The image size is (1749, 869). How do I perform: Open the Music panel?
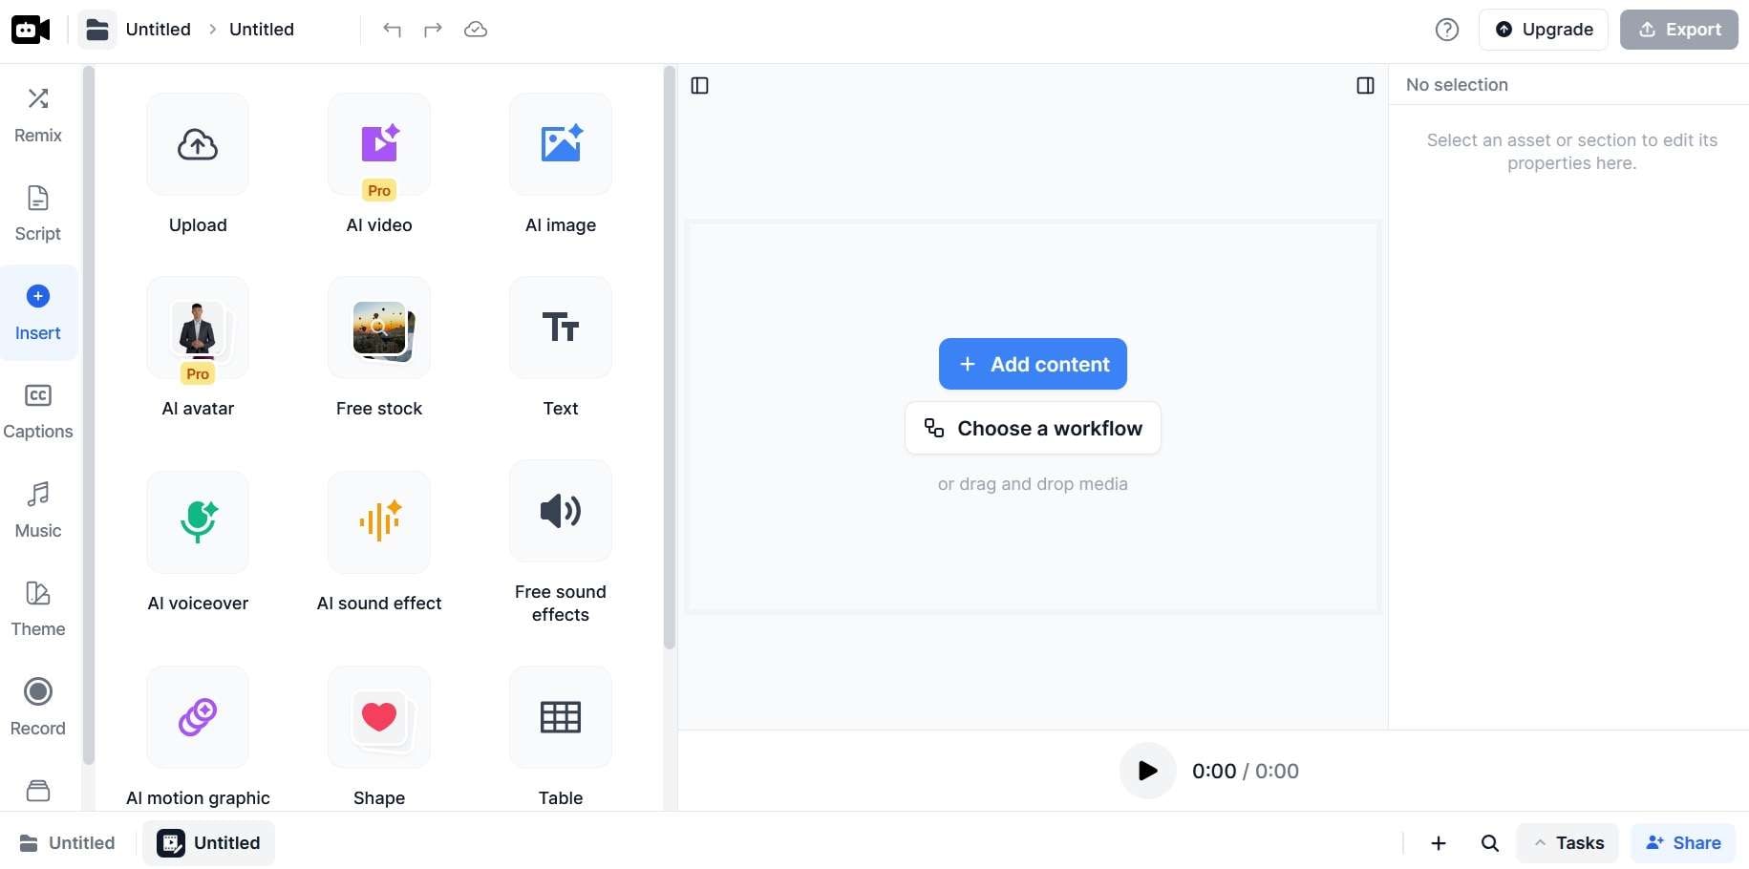pos(38,511)
